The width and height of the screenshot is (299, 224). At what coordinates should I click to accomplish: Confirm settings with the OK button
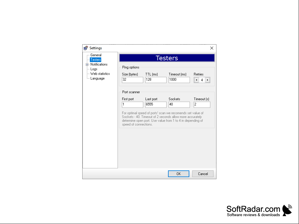coord(179,174)
